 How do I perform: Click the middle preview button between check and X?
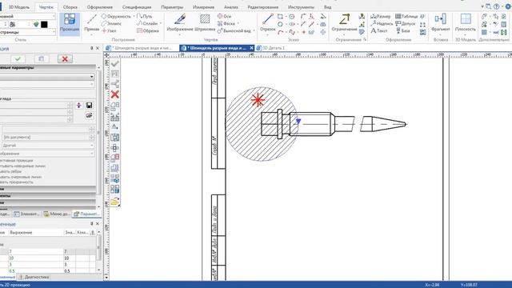[x=42, y=58]
